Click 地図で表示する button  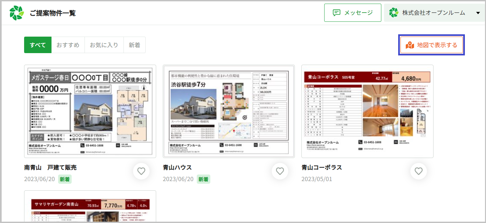(432, 45)
